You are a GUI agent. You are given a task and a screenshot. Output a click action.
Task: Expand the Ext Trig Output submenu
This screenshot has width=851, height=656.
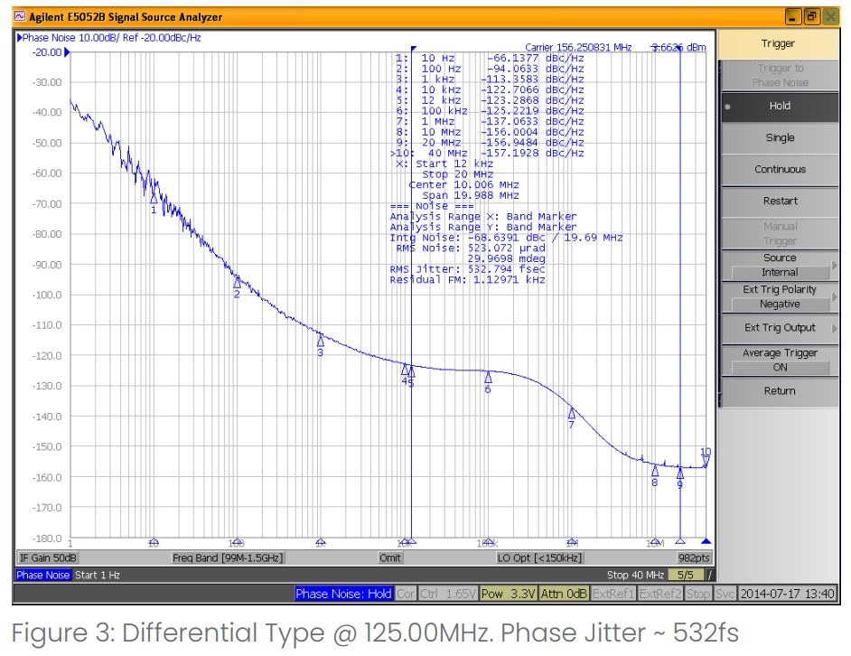(x=779, y=328)
